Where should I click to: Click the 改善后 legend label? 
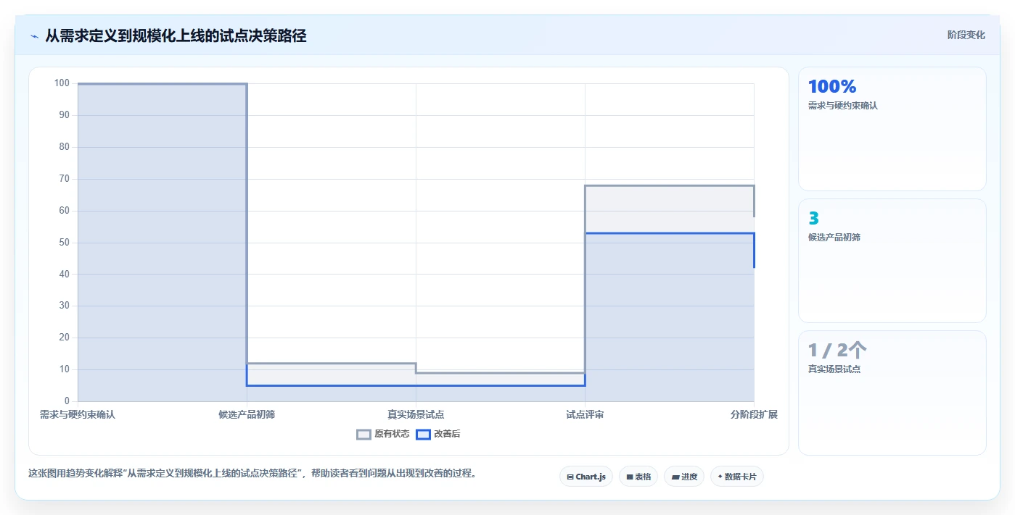coord(447,434)
